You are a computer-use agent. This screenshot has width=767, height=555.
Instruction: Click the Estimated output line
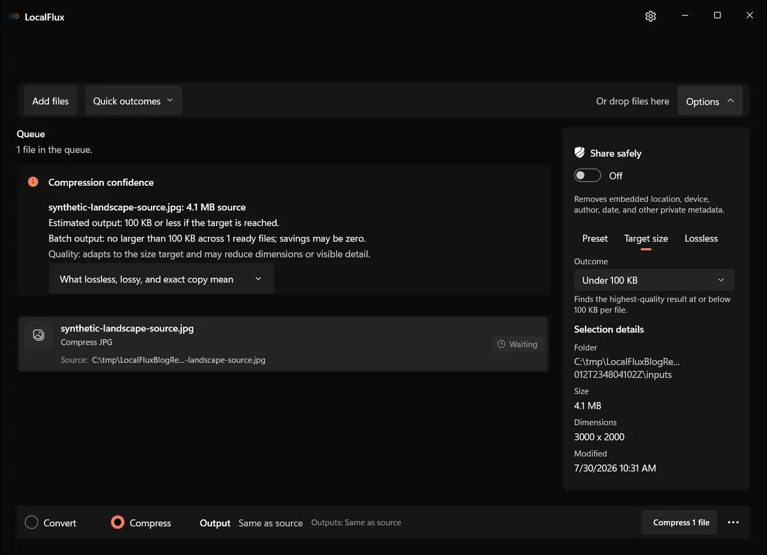click(164, 223)
